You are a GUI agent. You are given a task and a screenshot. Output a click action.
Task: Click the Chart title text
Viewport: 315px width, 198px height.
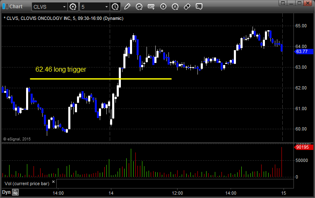pyautogui.click(x=16, y=7)
